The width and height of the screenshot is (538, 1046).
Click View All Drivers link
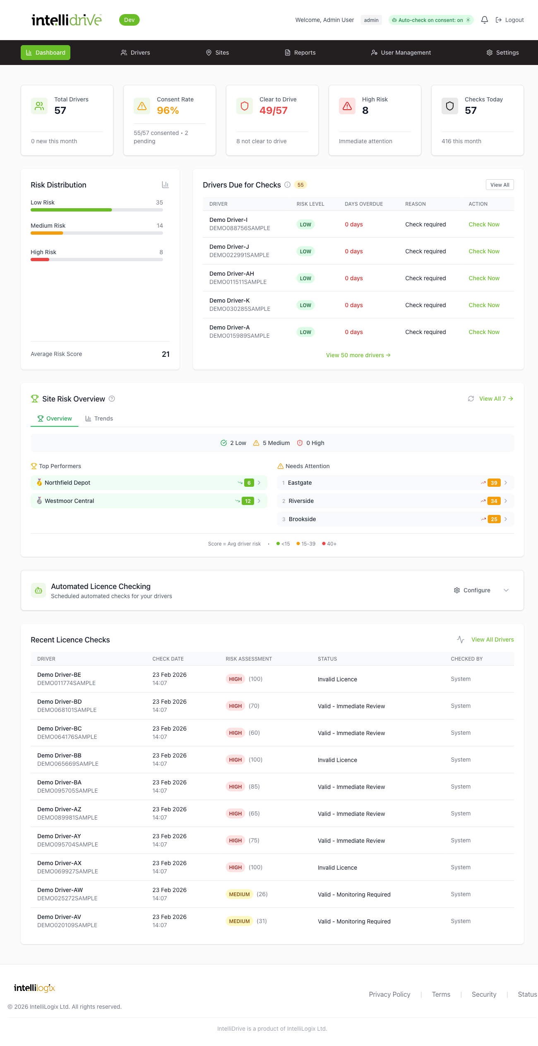click(x=492, y=640)
